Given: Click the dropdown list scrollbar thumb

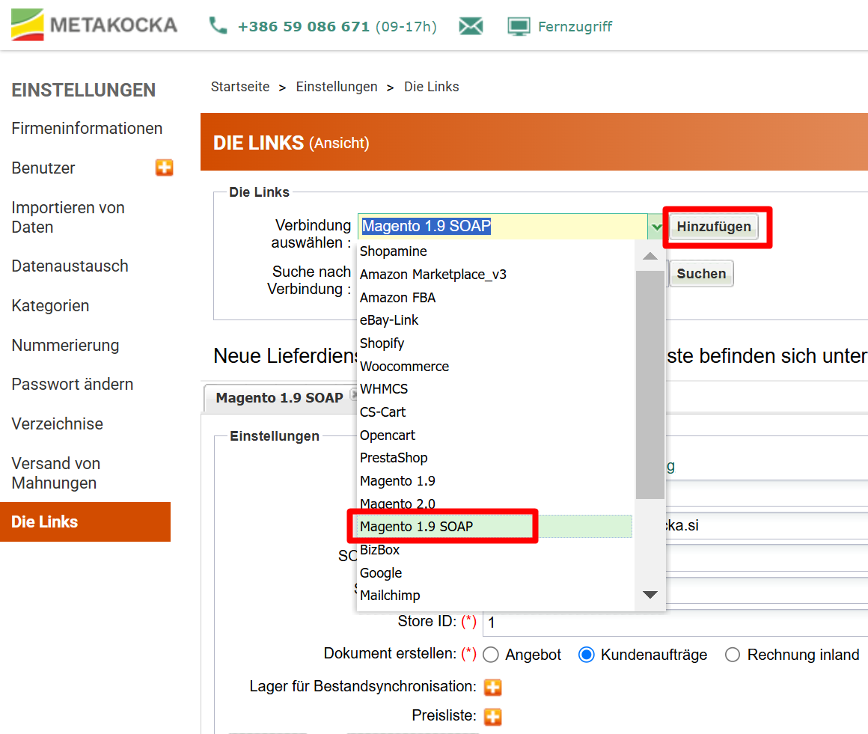Looking at the screenshot, I should pyautogui.click(x=650, y=385).
